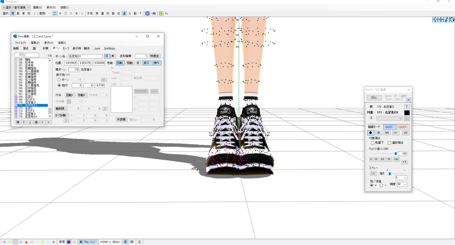Click the 物理後 button
The image size is (455, 245).
click(155, 56)
